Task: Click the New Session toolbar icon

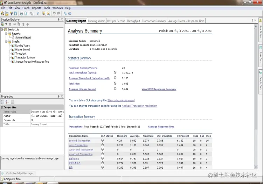Action: (2, 14)
